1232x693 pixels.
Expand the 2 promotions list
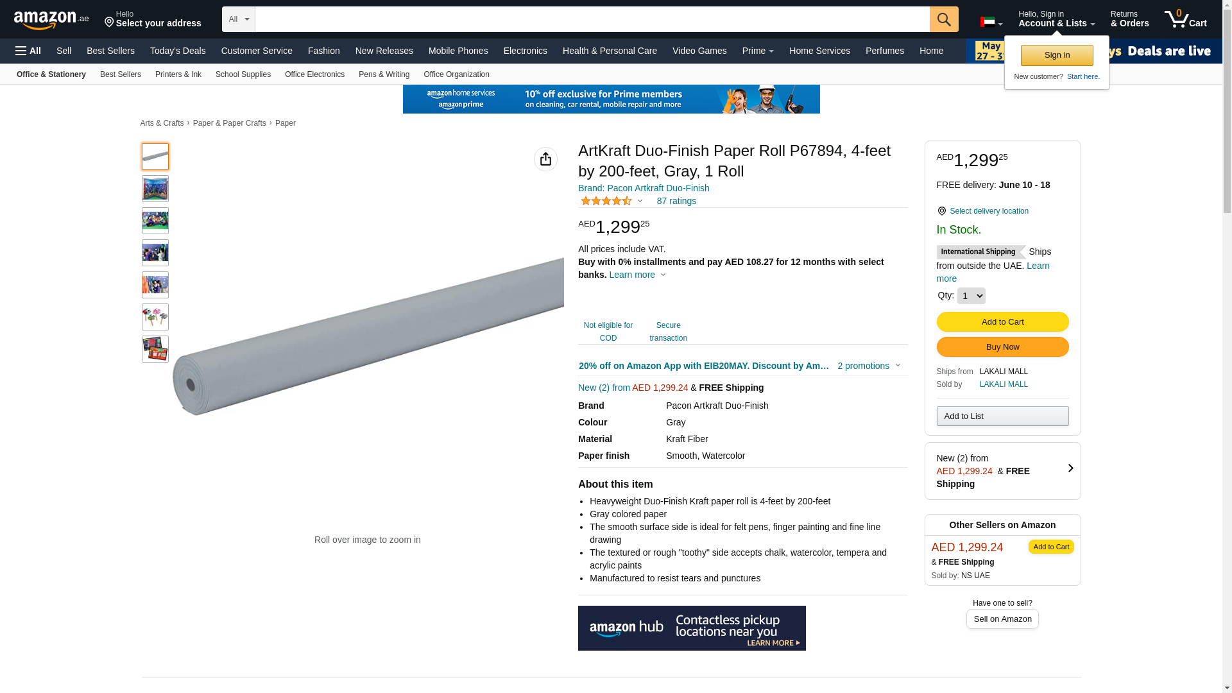pos(868,366)
